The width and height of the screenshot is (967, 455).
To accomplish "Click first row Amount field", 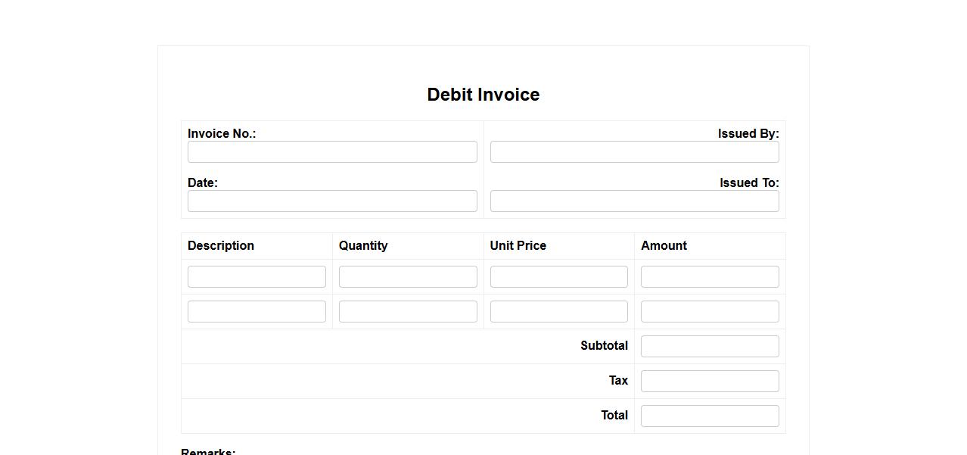I will pos(710,276).
